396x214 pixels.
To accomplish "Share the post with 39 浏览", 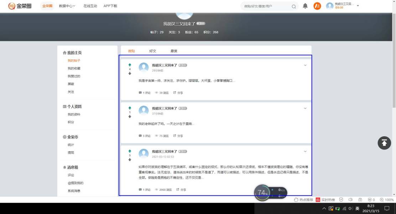I will click(178, 93).
